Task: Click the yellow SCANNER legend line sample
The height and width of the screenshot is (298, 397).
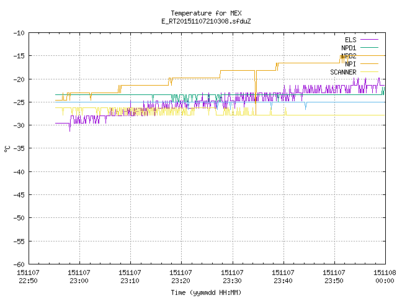Action: tap(369, 72)
